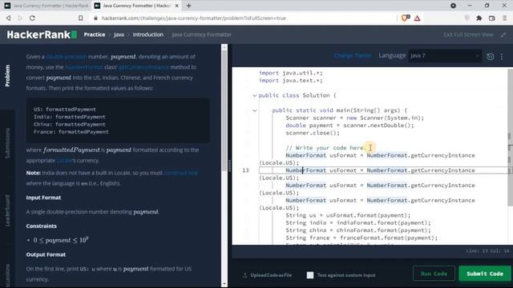Click Exit Full Screen View

pos(468,34)
